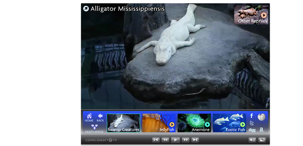Open the Multi-Angle view option
Screen dimensions: 303x146
point(94,128)
